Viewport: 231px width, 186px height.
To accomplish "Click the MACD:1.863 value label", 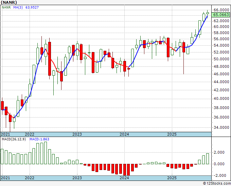I will pos(39,139).
